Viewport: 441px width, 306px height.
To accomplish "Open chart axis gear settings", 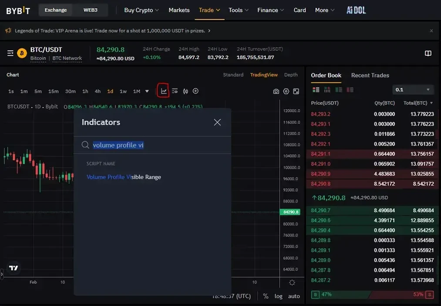I will click(x=292, y=282).
